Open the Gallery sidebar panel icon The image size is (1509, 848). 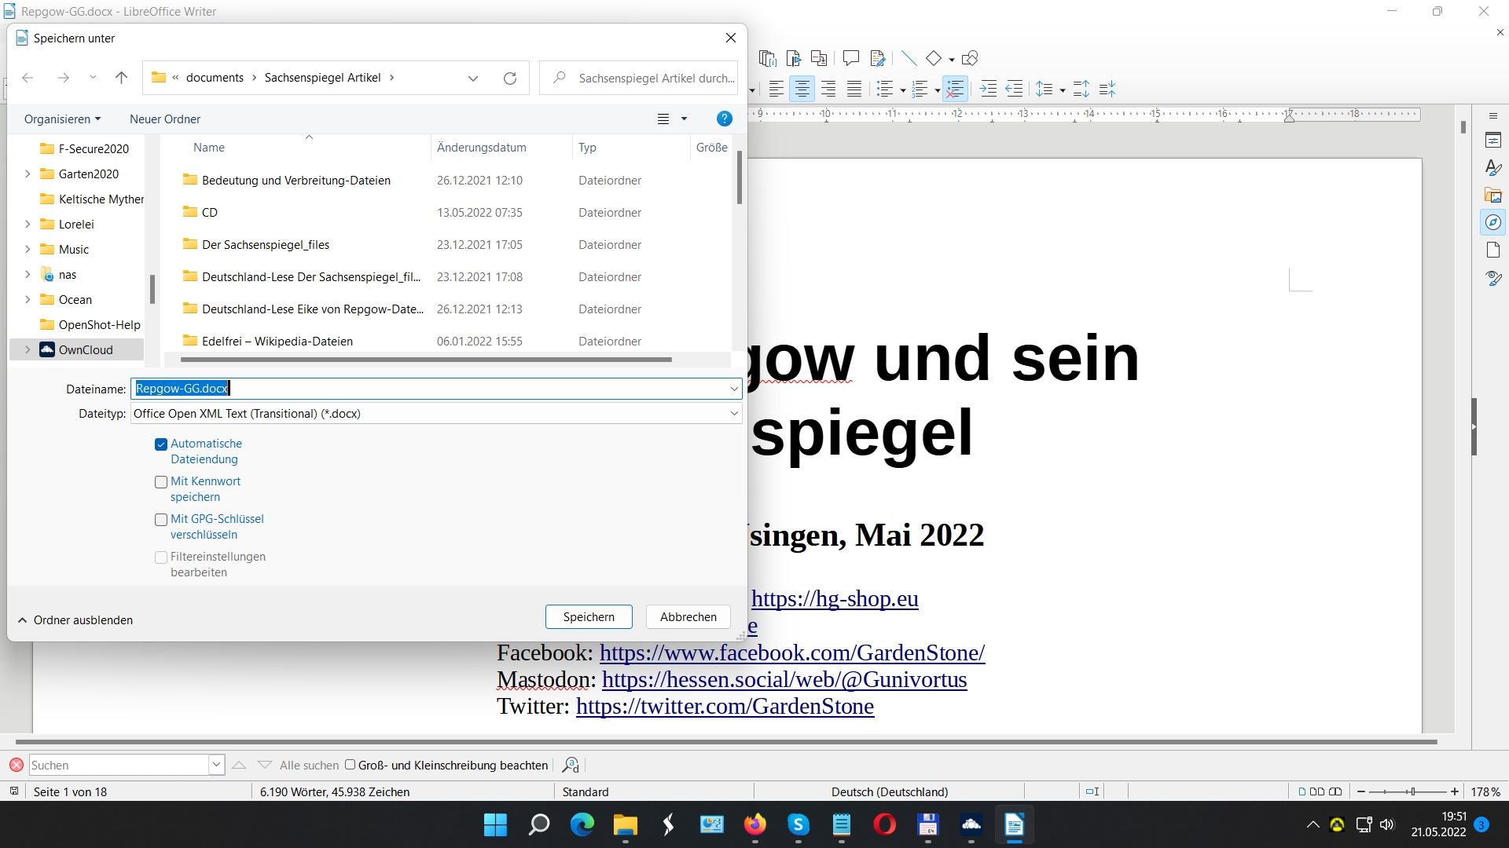[x=1493, y=196]
